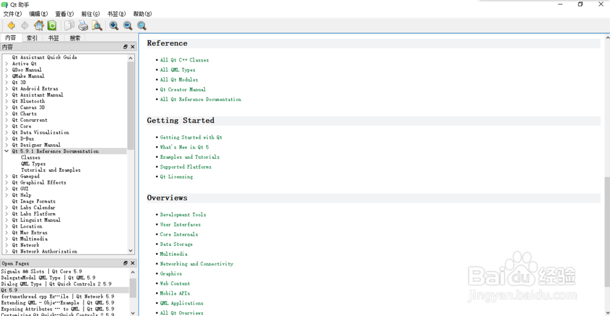610x316 pixels.
Task: Reset zoom to normal size icon
Action: pyautogui.click(x=142, y=26)
